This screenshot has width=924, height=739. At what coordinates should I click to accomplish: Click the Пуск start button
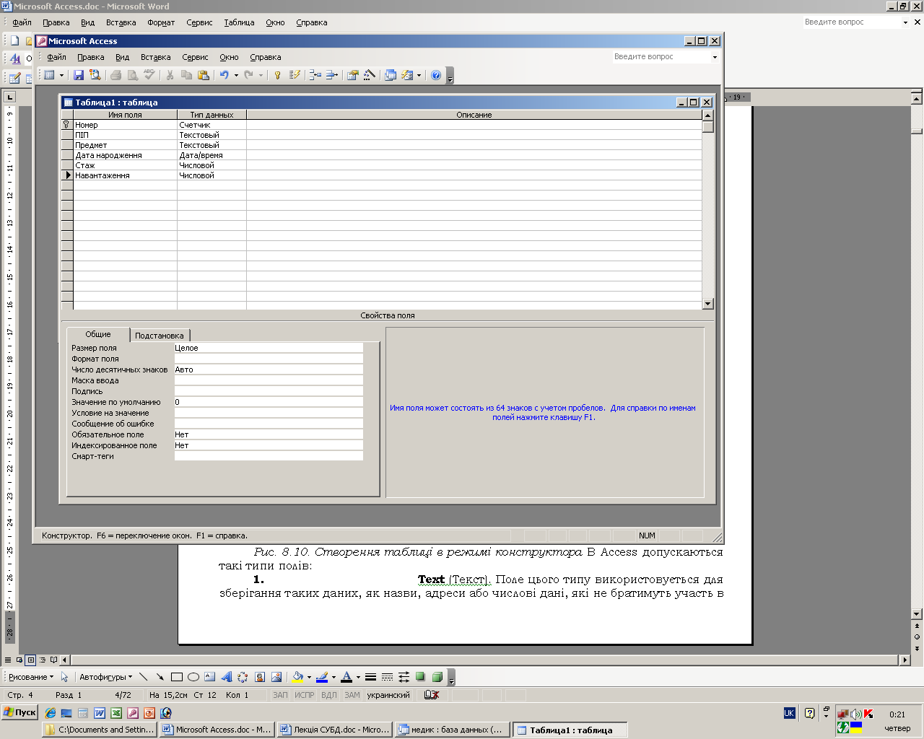tap(19, 712)
